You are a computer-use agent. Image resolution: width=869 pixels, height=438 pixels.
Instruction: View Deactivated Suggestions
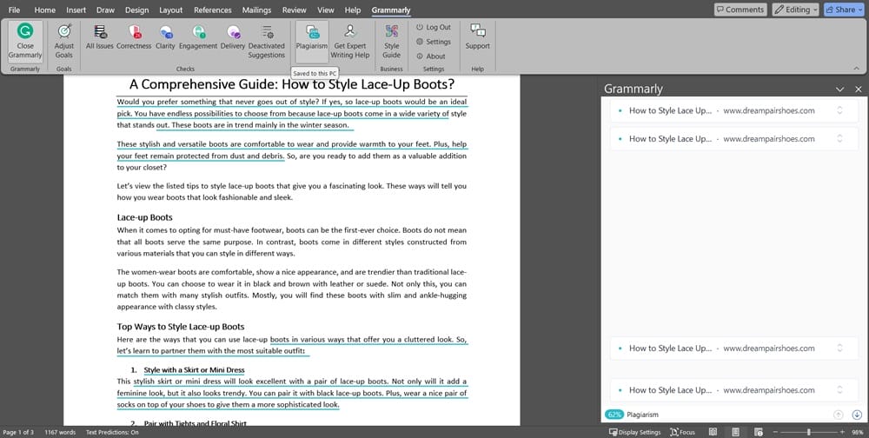(x=267, y=41)
